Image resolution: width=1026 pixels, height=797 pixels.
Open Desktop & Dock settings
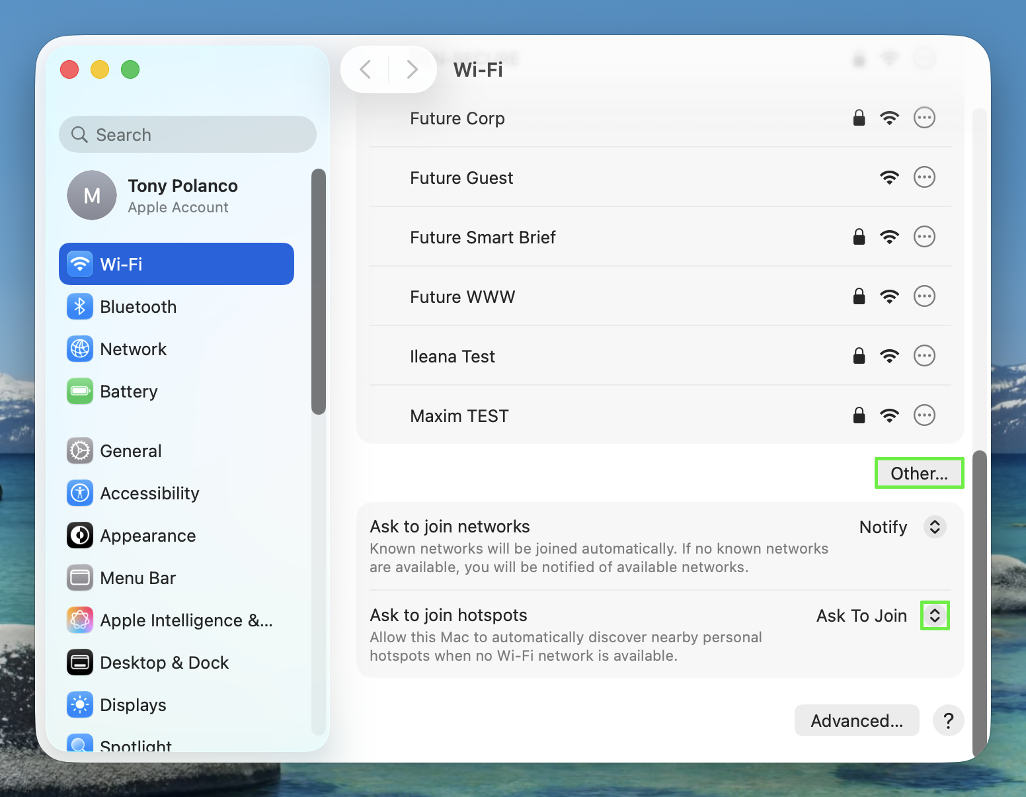79,662
